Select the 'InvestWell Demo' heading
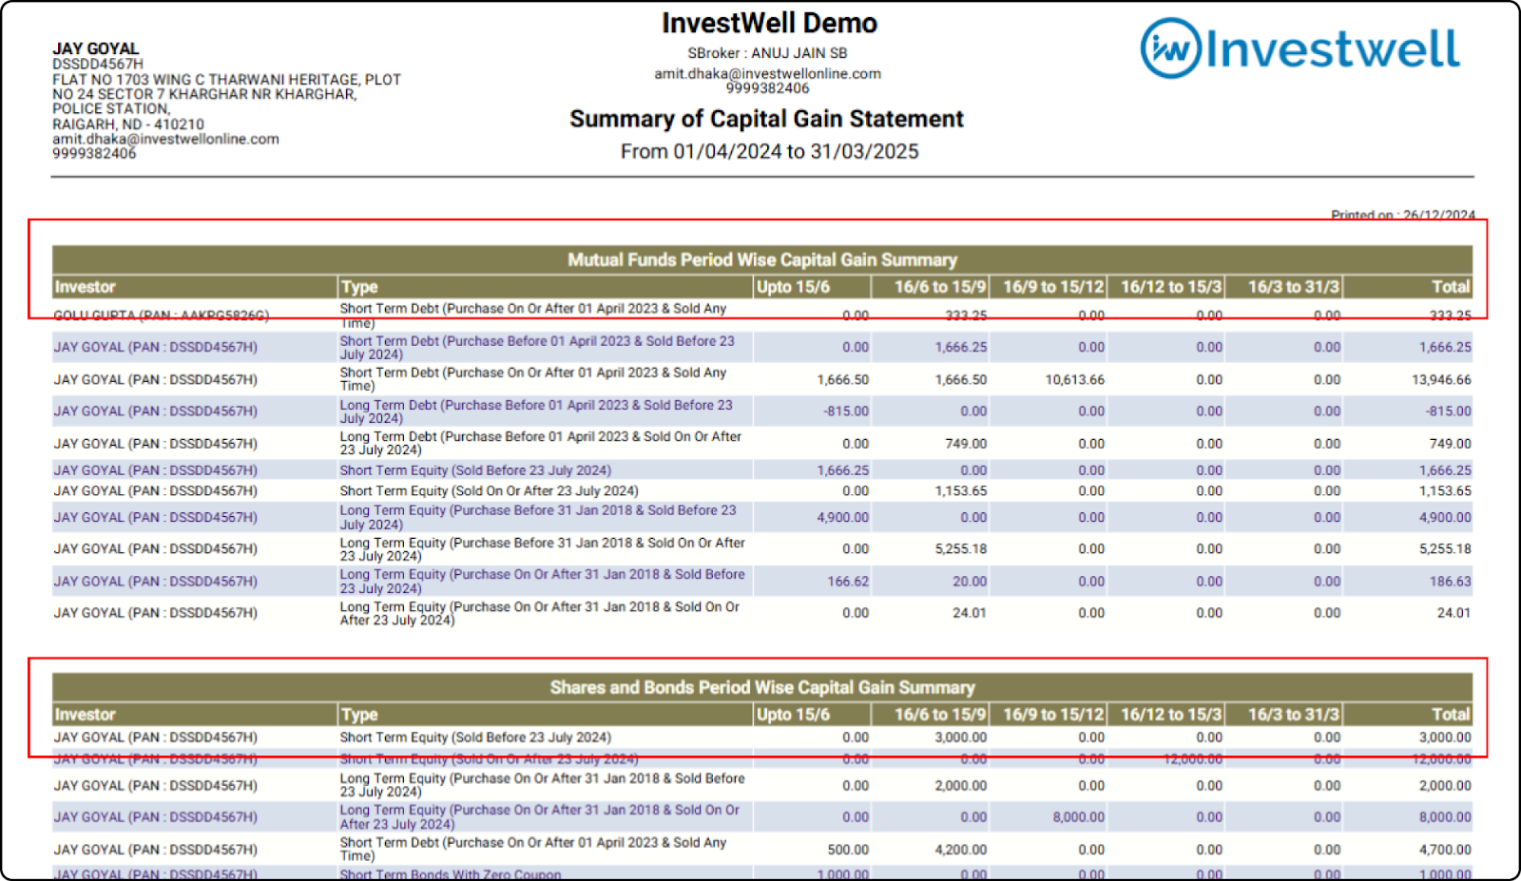The image size is (1521, 881). (769, 23)
